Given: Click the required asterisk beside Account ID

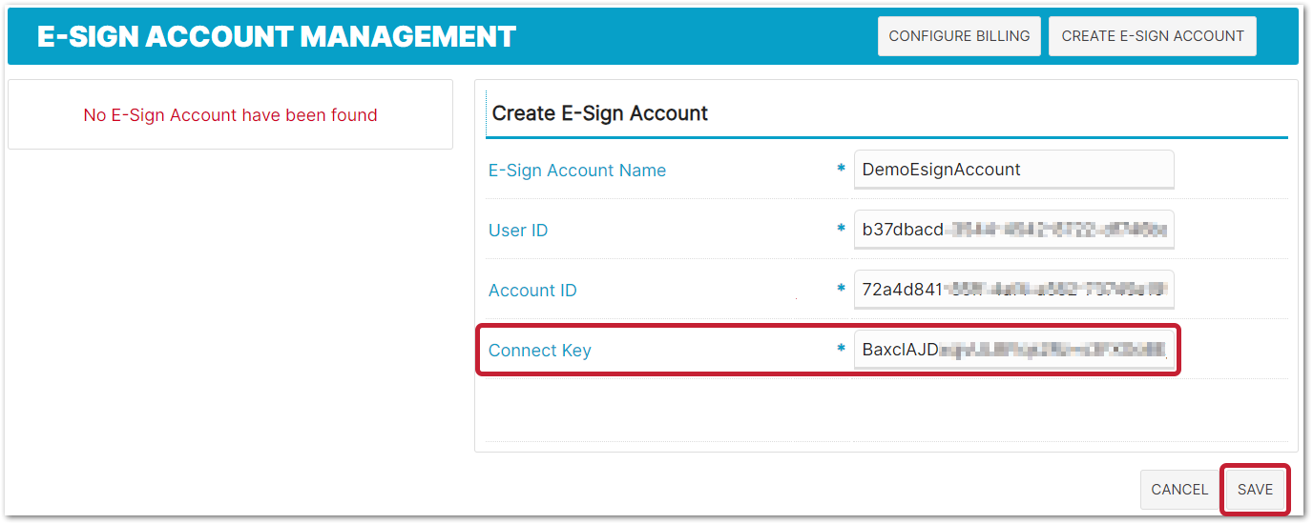Looking at the screenshot, I should coord(842,290).
